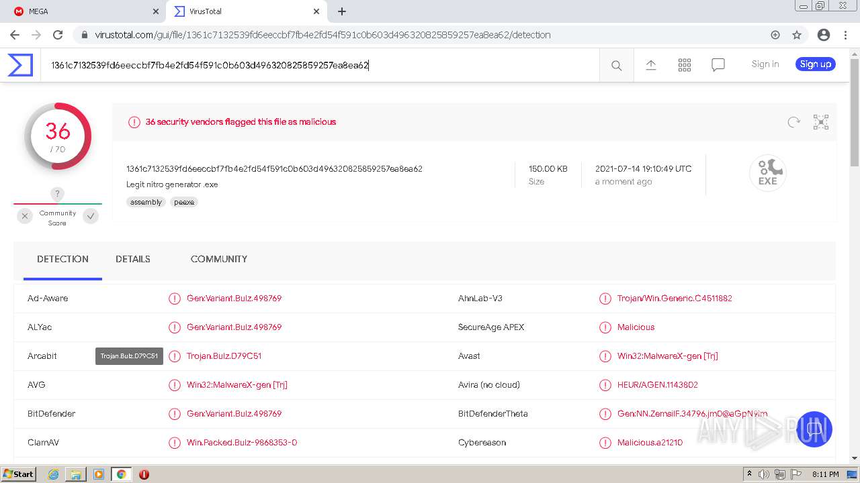This screenshot has height=483, width=860.
Task: Click the alert icon next to Ad-Aware detection
Action: coord(175,299)
